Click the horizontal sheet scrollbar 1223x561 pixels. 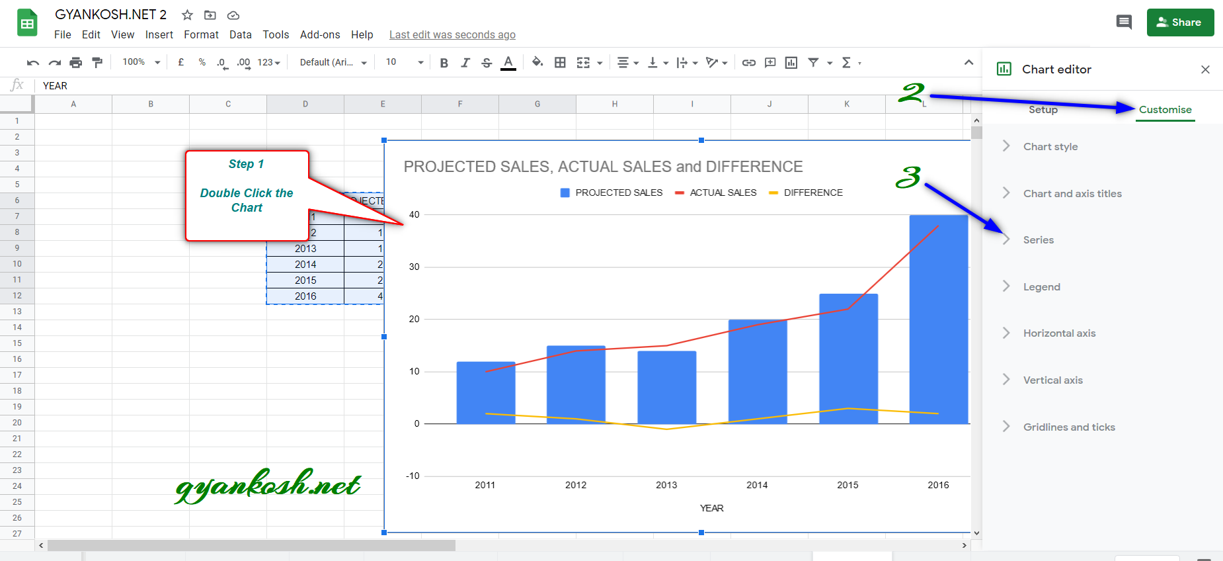pos(251,546)
